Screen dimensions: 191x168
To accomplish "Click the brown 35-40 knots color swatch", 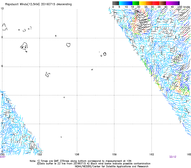I will 163,3.
